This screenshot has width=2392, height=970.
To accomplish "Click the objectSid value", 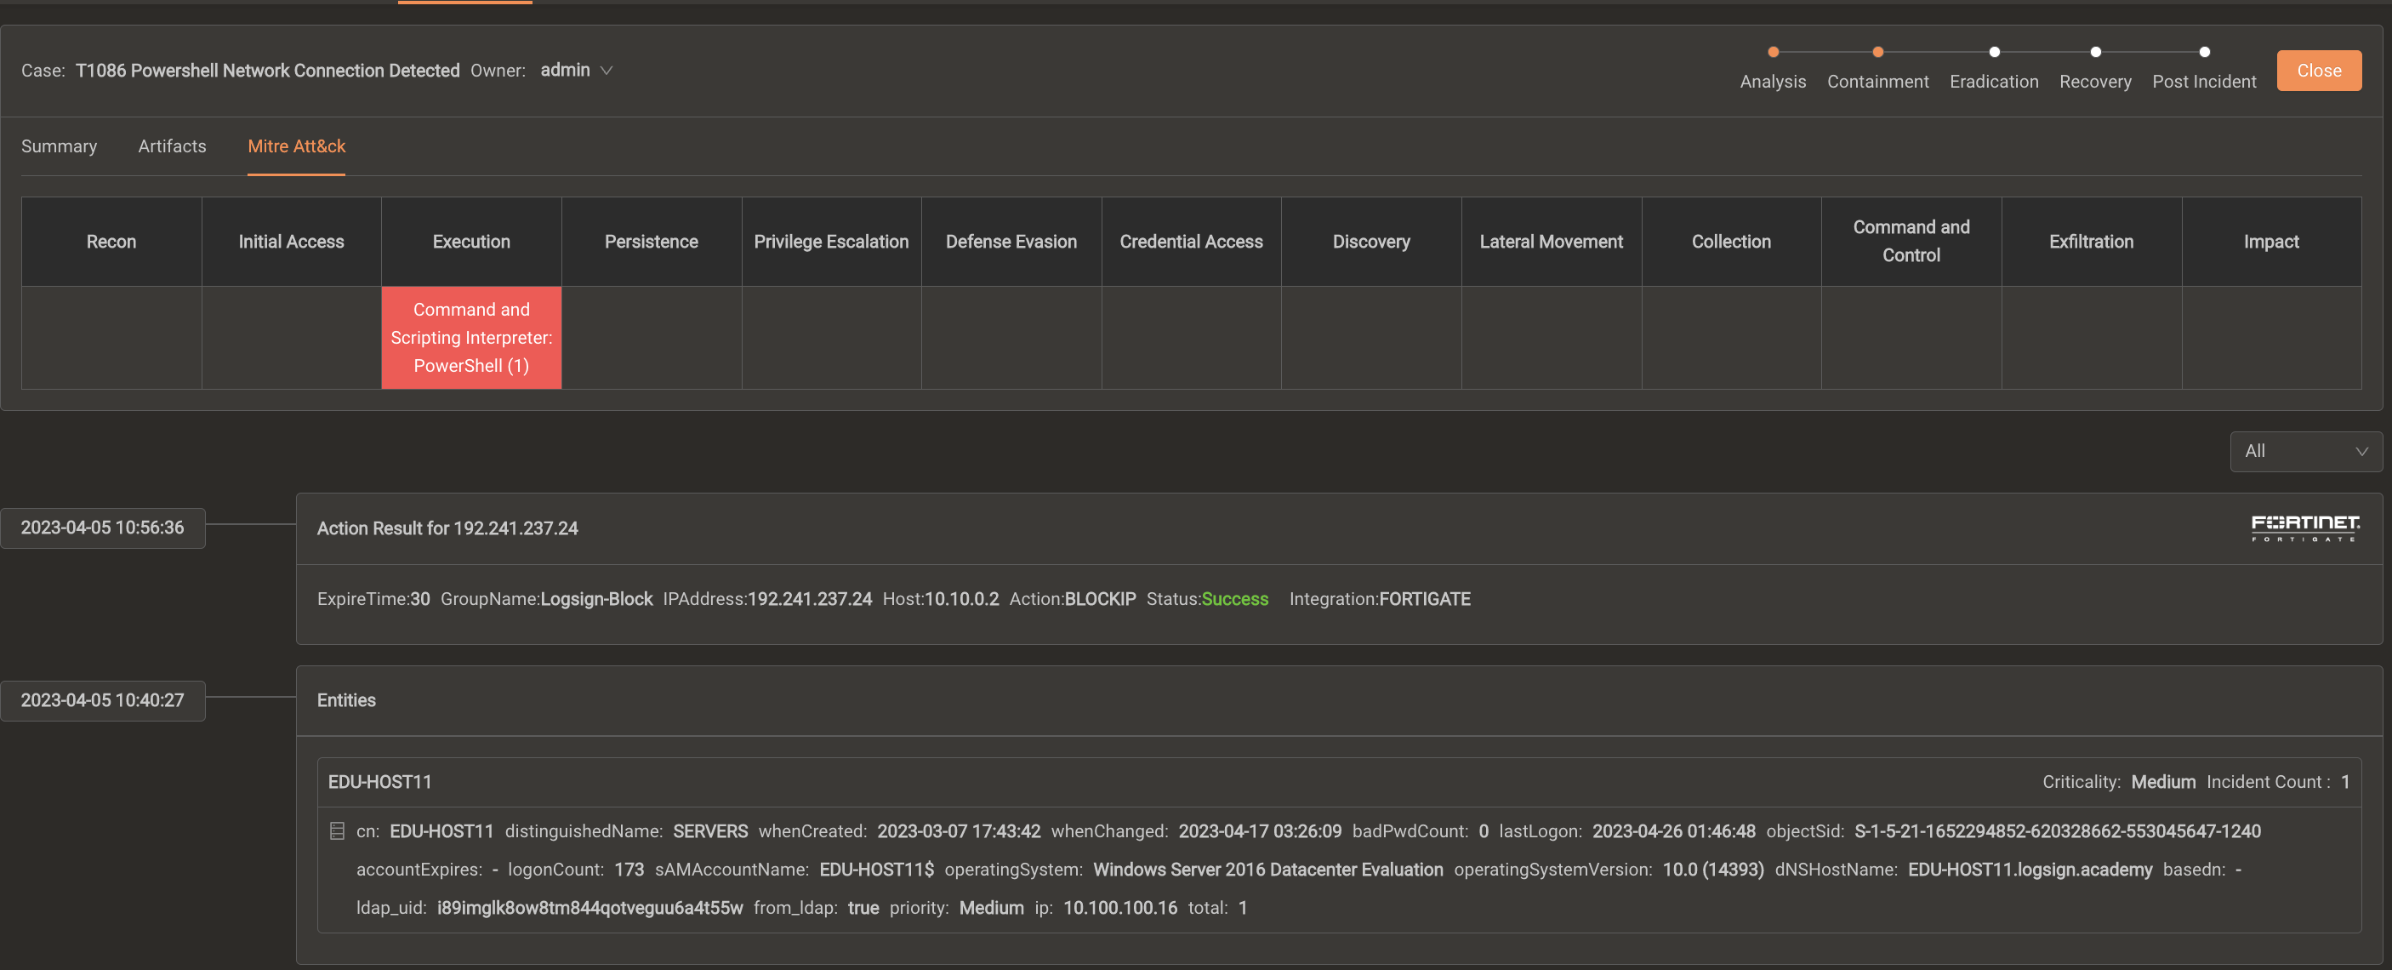I will [x=2058, y=831].
